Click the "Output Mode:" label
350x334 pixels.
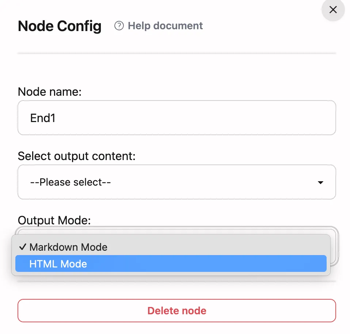54,220
